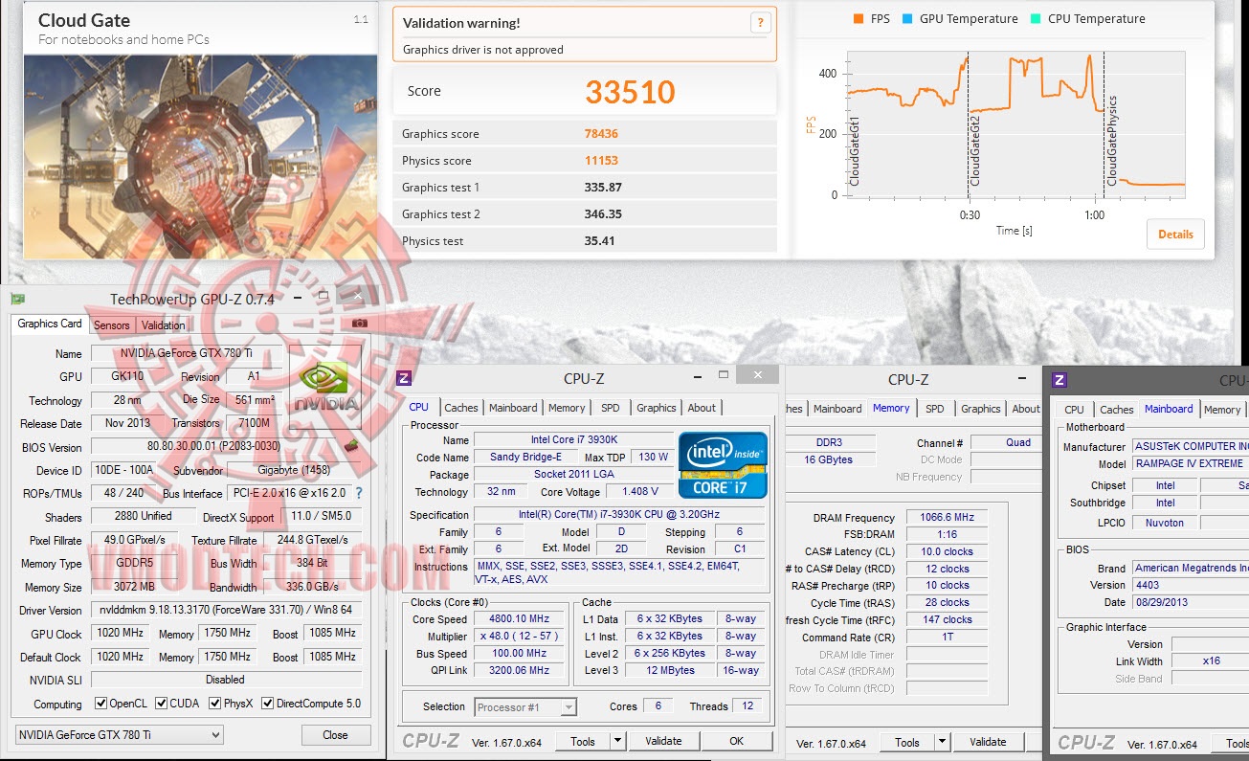Image resolution: width=1249 pixels, height=761 pixels.
Task: Click the OK button in CPU-Z
Action: 736,741
